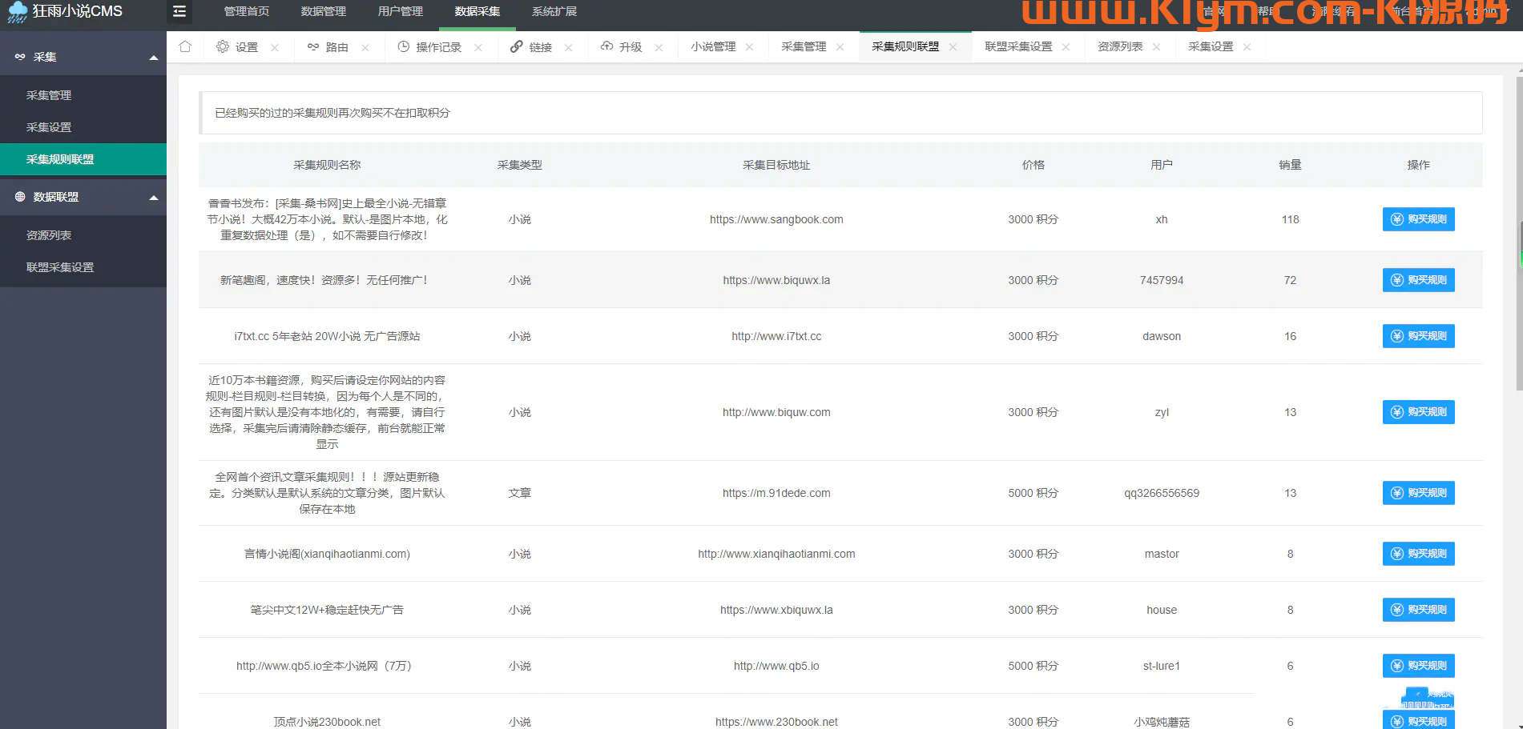Click the 路由 tab icon
1523x729 pixels.
(313, 46)
